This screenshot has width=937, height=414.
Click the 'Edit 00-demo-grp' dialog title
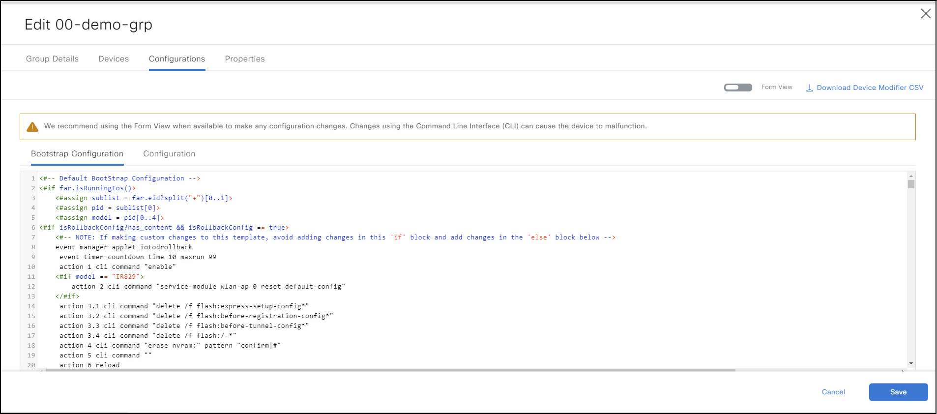(x=88, y=25)
